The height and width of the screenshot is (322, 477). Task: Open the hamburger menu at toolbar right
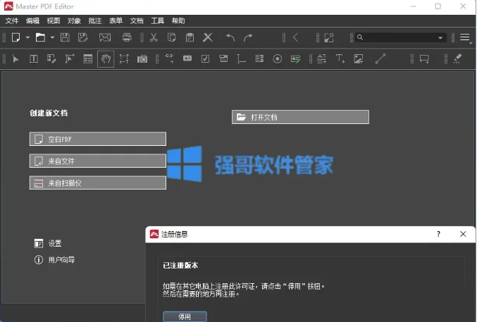coord(465,37)
